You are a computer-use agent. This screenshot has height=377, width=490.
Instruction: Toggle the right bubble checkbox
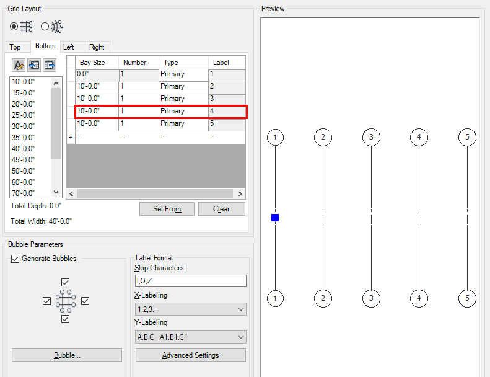coord(85,301)
